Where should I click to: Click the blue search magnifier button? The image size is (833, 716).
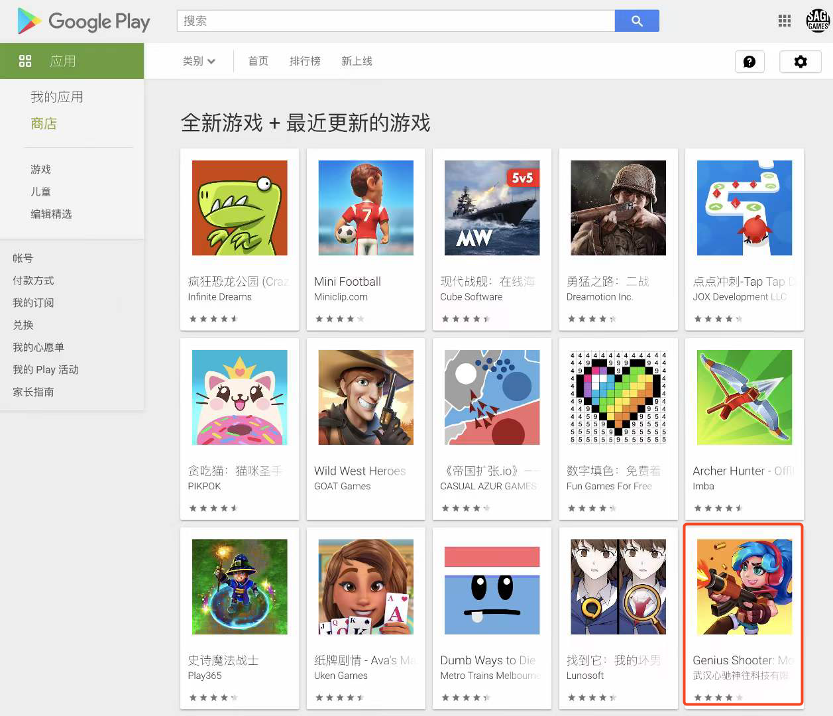(637, 21)
